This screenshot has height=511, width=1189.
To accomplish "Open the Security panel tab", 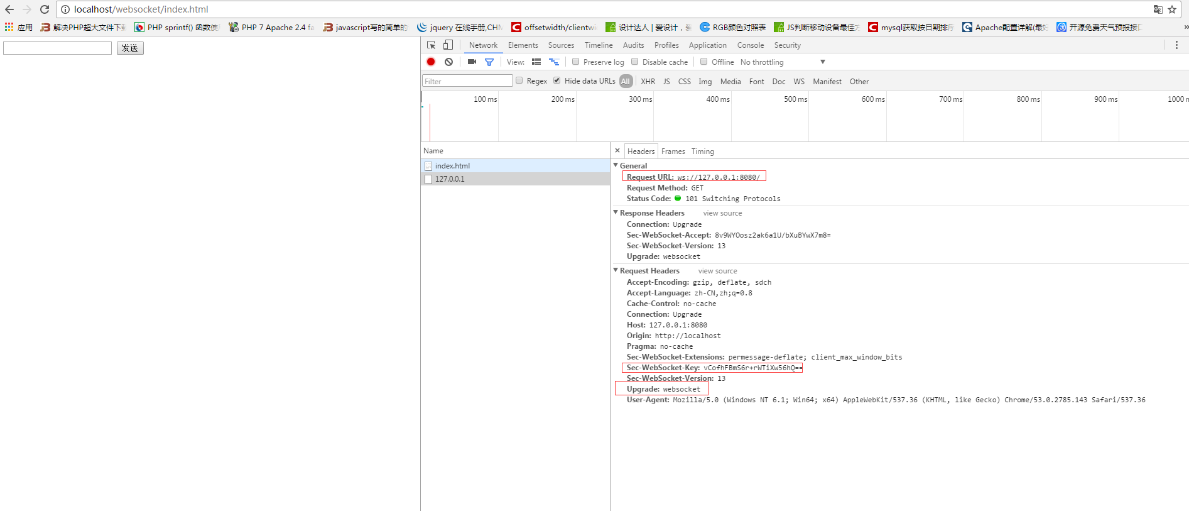I will pos(788,45).
